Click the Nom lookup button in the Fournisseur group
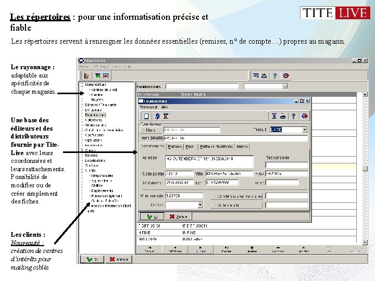 point(151,130)
